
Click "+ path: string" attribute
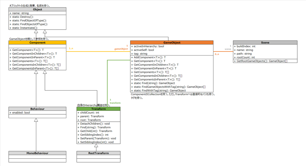coord(243,54)
